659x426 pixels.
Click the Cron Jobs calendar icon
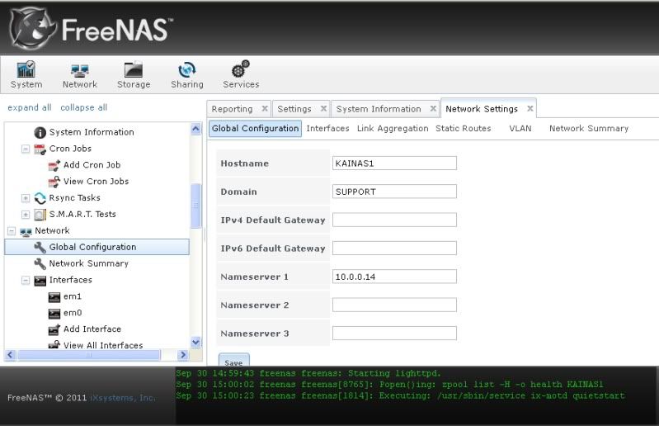(40, 149)
